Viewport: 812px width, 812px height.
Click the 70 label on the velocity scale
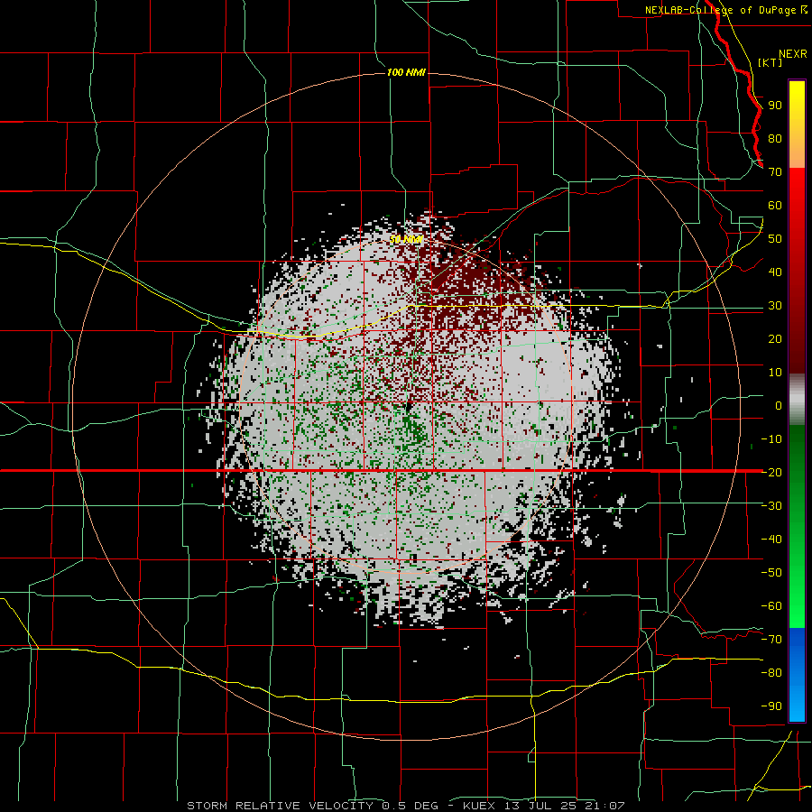click(x=775, y=172)
